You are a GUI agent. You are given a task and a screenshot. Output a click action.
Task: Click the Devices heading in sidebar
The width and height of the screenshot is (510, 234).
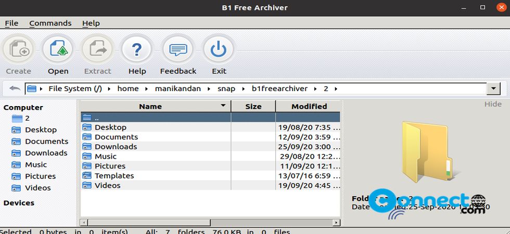click(19, 203)
